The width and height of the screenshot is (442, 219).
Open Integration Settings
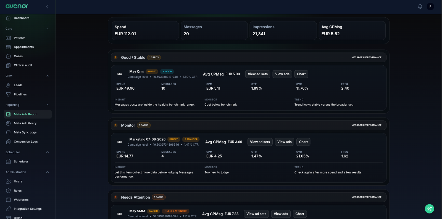pos(28,209)
